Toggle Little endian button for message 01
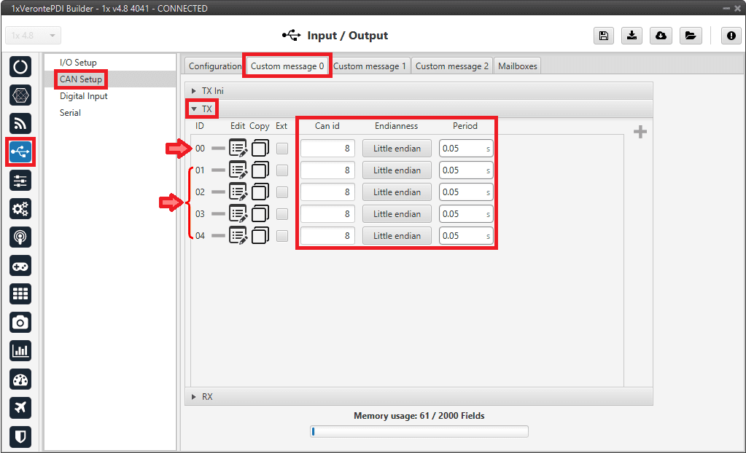Screen dimensions: 746x453 coord(397,170)
